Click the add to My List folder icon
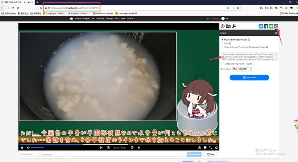 pyautogui.click(x=228, y=26)
